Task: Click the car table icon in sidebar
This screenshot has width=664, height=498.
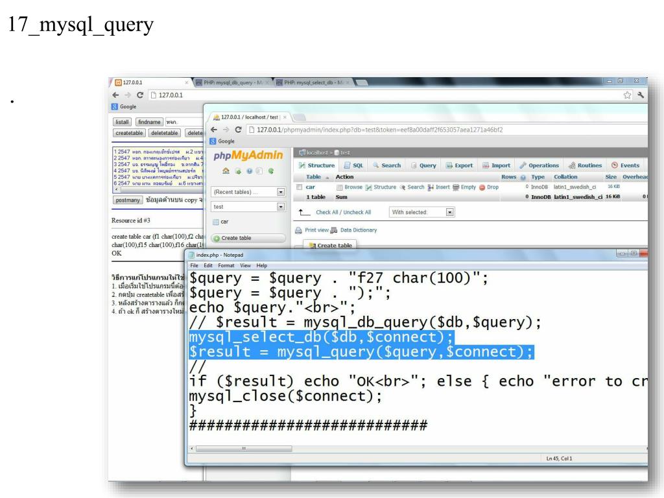Action: [x=216, y=222]
